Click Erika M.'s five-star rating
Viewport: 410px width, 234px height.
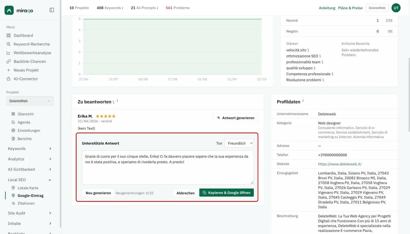click(x=106, y=116)
